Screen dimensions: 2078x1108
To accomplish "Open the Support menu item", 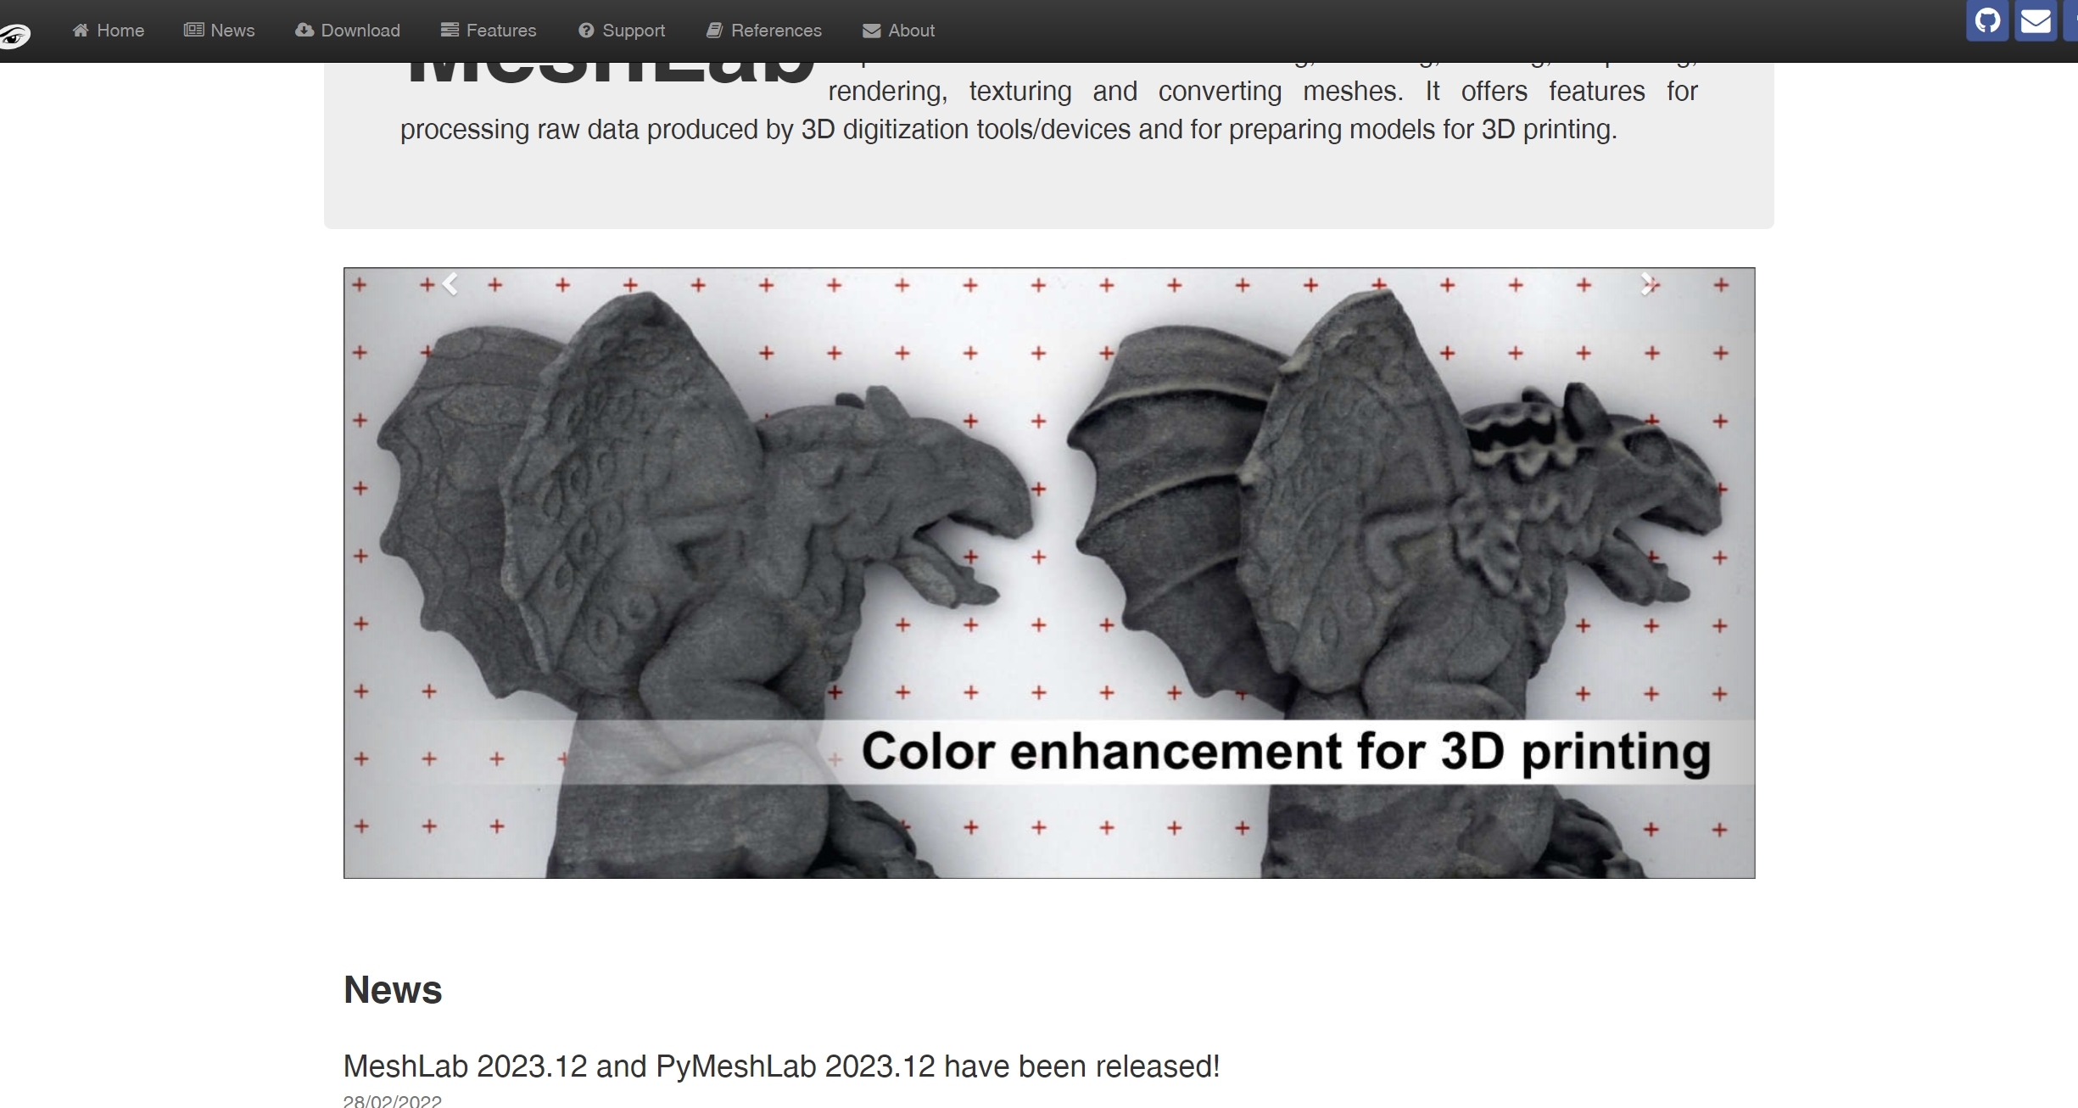I will 622,31.
